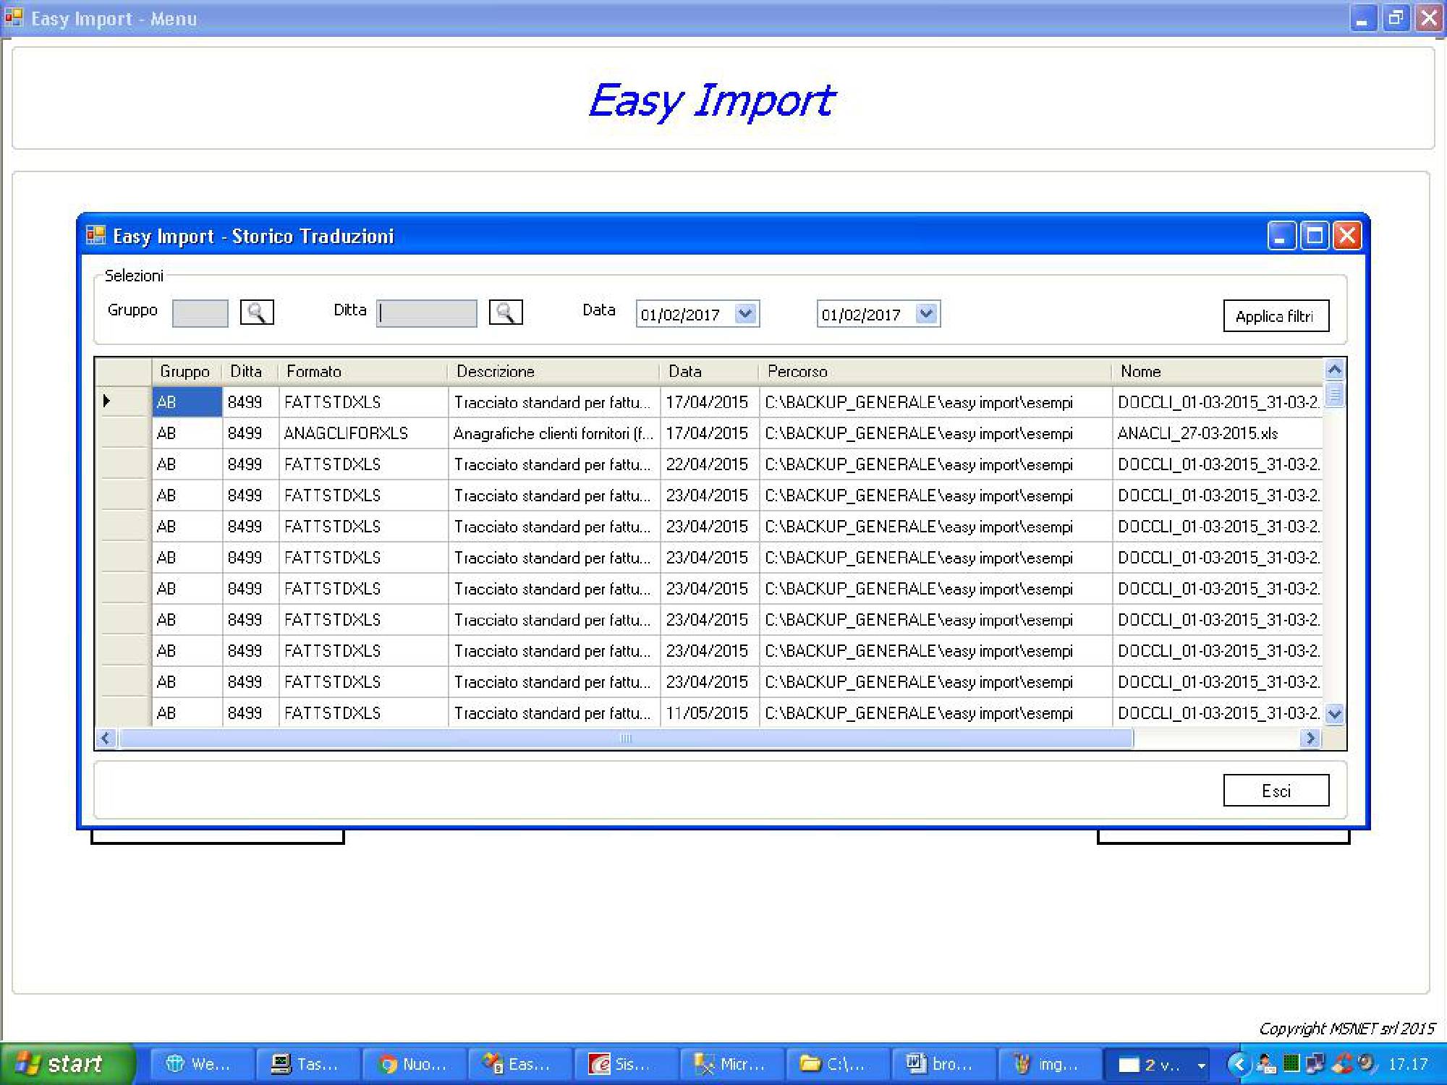Open the 'C:\...' folder taskbar item
Viewport: 1447px width, 1085px height.
tap(836, 1064)
